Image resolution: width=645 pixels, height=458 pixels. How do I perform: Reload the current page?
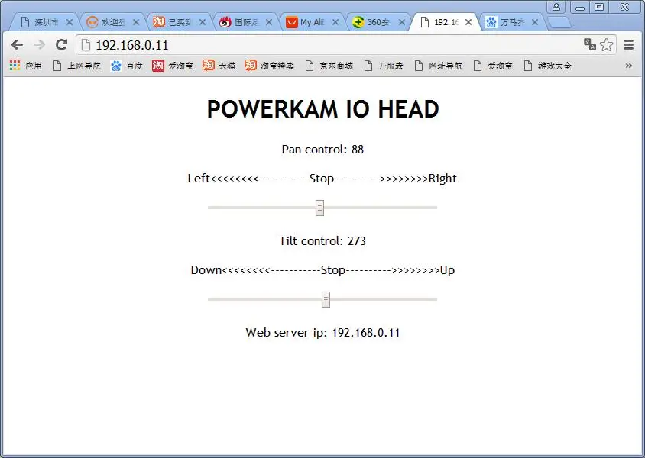pyautogui.click(x=62, y=44)
